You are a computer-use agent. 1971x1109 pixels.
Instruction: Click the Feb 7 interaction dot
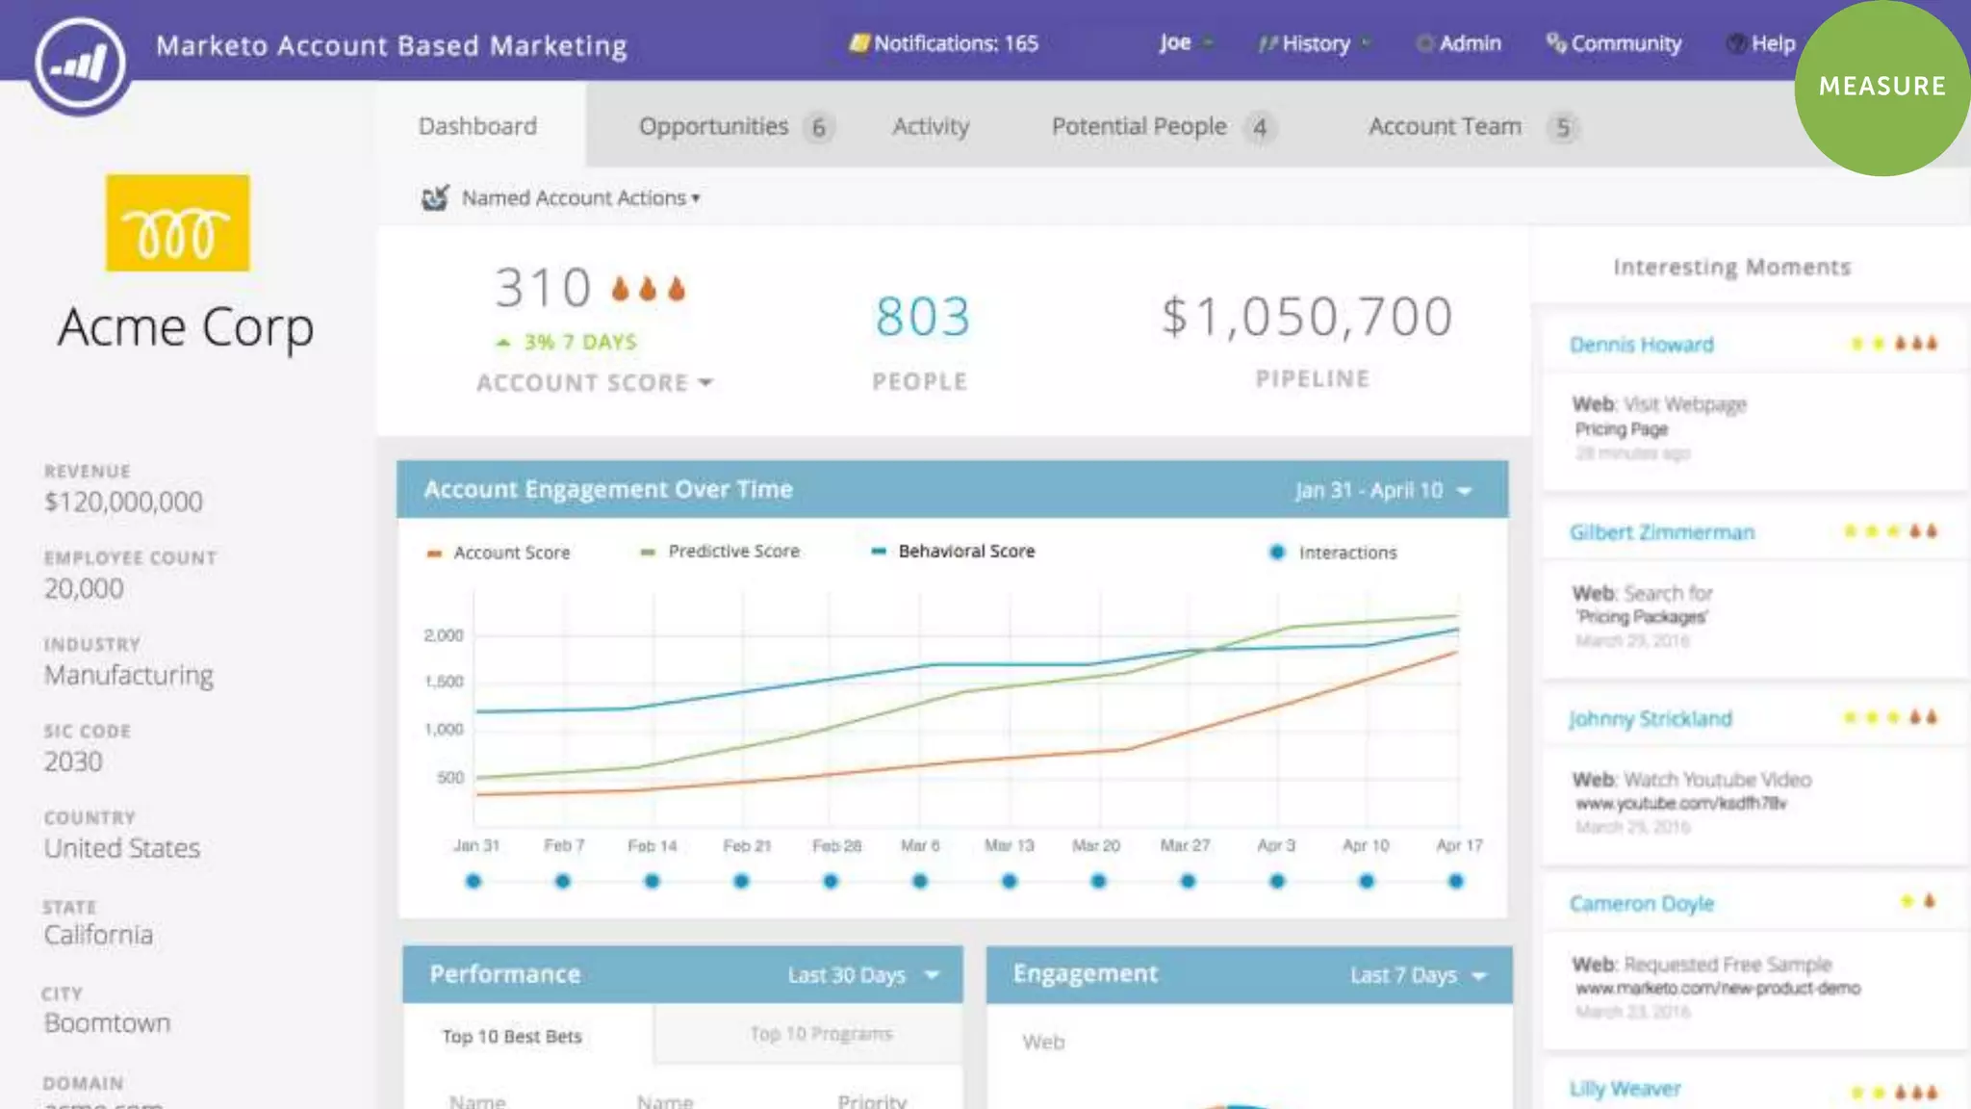[x=563, y=881]
